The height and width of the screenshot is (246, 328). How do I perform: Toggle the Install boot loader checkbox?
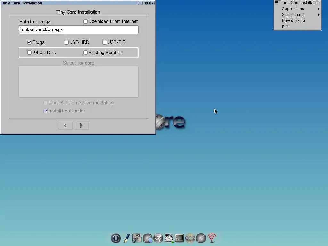click(x=45, y=111)
